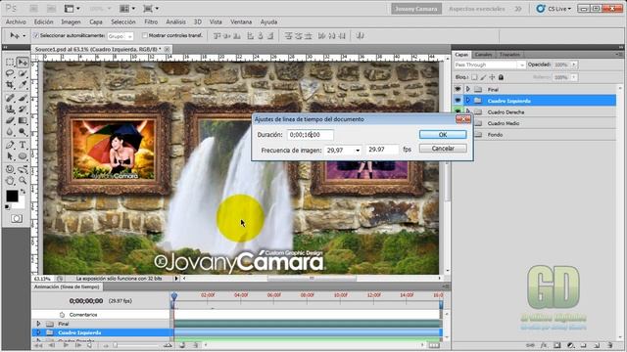Expand Cuadro Izquierda group in Layers panel
The image size is (627, 352).
pos(468,101)
